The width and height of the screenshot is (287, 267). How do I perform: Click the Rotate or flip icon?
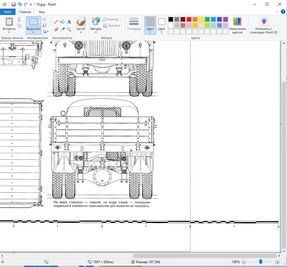tap(45, 32)
